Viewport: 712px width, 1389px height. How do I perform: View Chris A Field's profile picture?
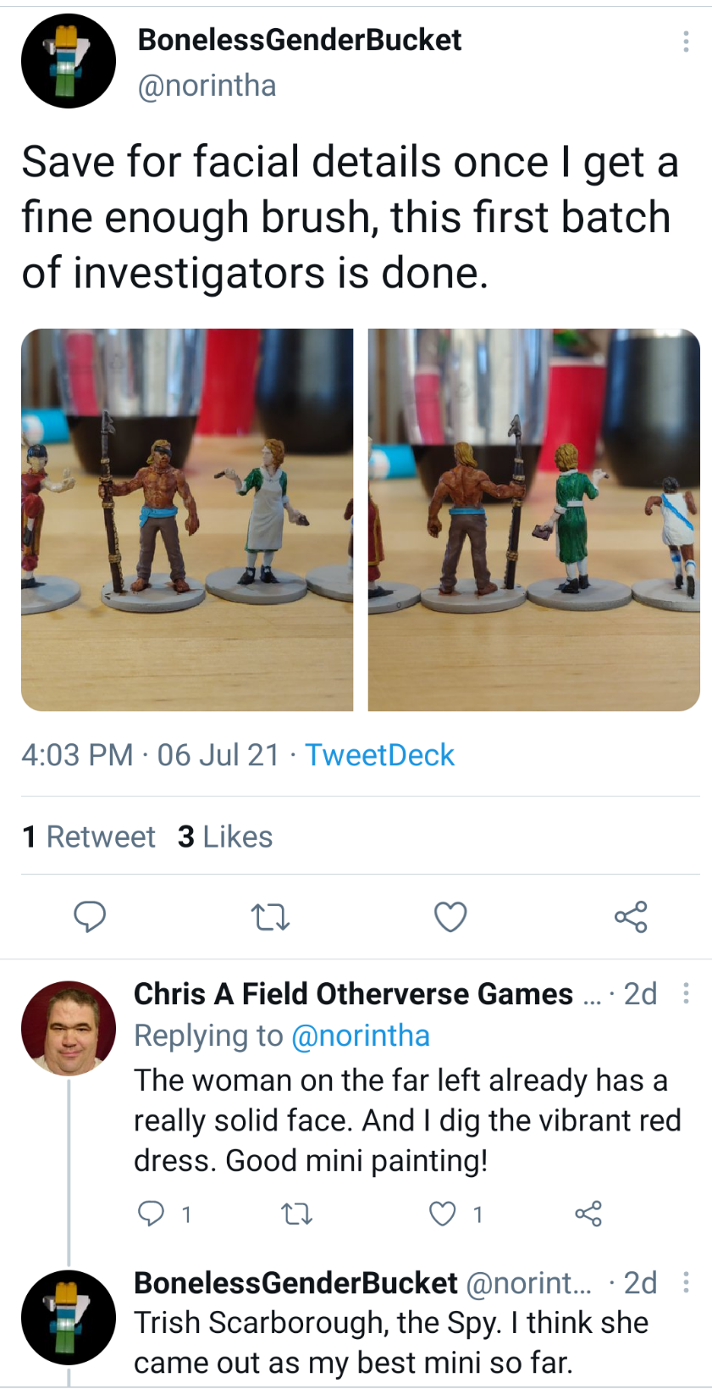(x=69, y=1029)
